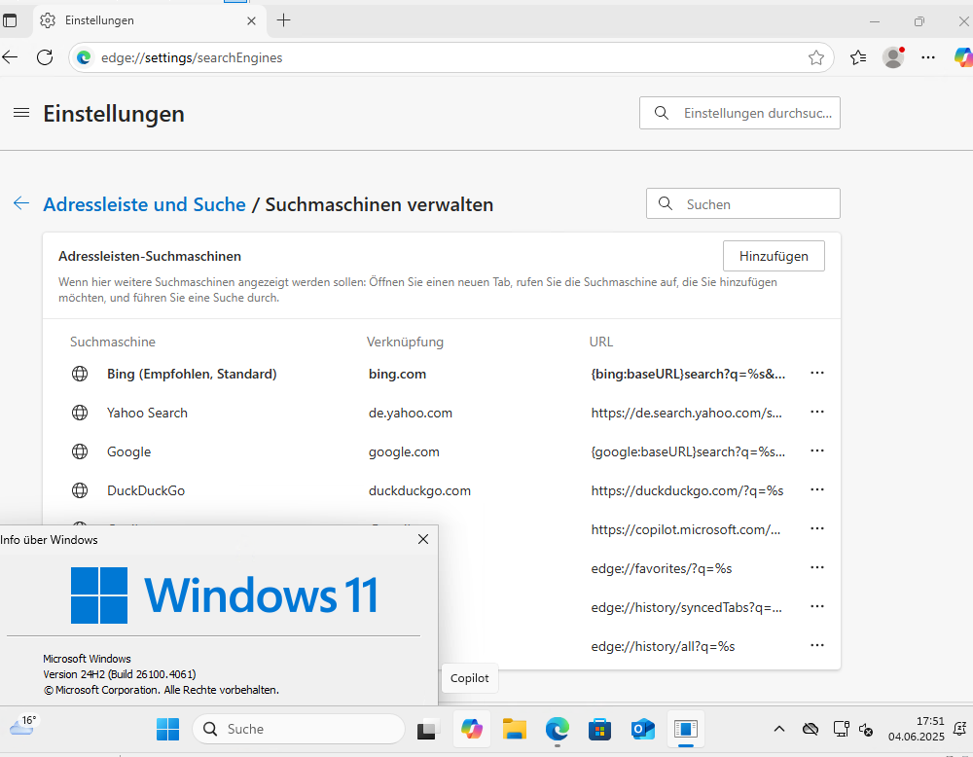The height and width of the screenshot is (757, 973).
Task: Select the Yahoo Search entry
Action: [147, 414]
